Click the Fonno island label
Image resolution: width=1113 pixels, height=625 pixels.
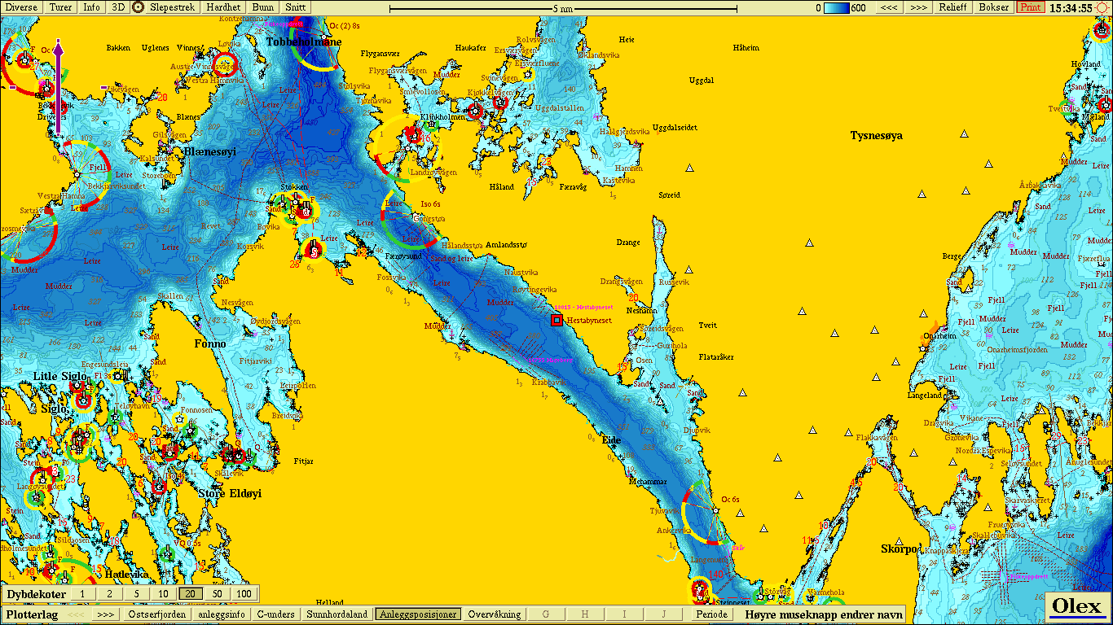coord(210,343)
